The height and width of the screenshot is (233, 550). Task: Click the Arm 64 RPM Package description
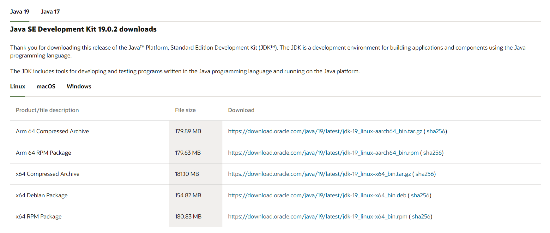[x=44, y=153]
